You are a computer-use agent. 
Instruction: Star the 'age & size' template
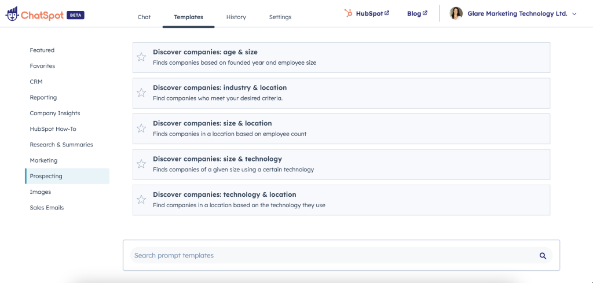141,57
